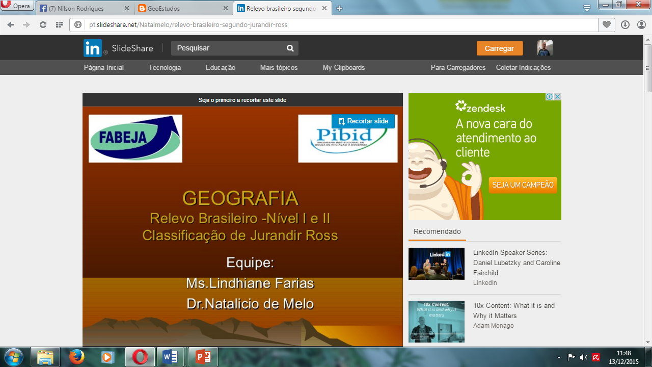
Task: Open the Windows Start button
Action: 13,357
